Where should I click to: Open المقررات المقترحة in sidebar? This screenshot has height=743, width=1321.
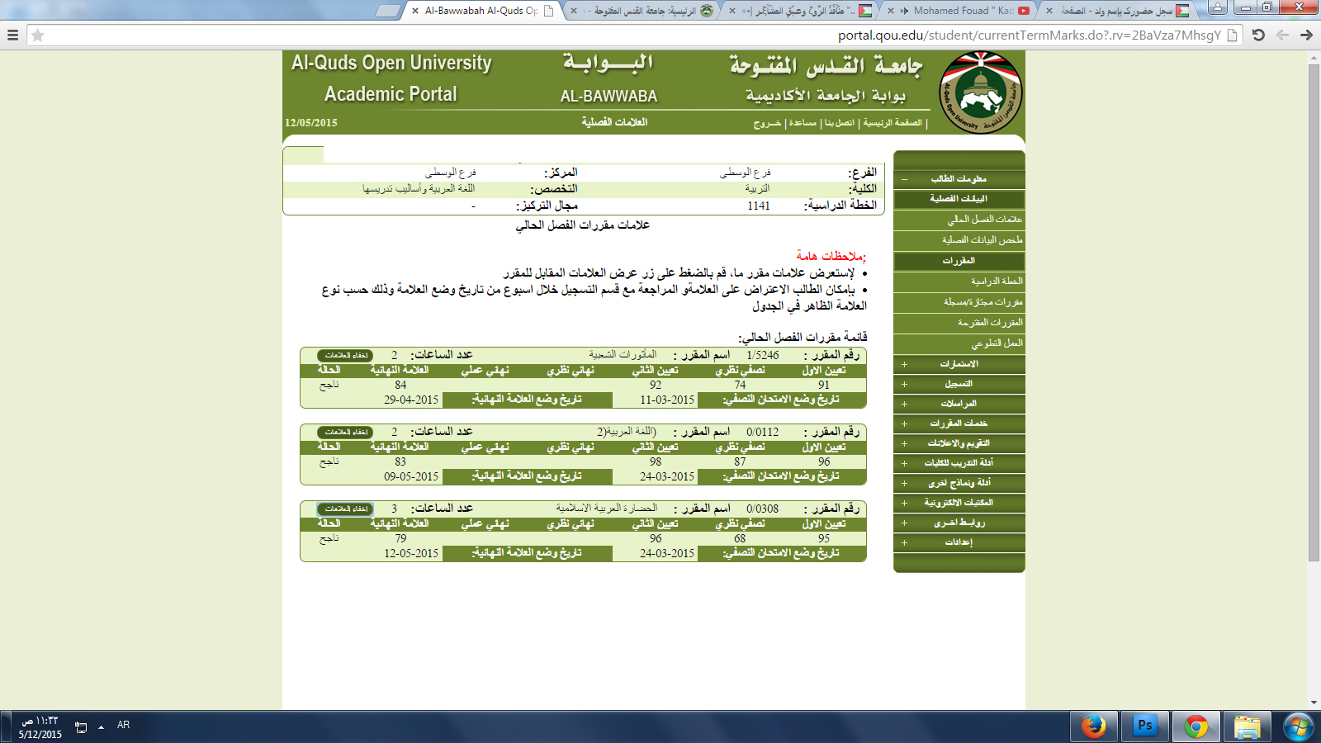point(990,323)
